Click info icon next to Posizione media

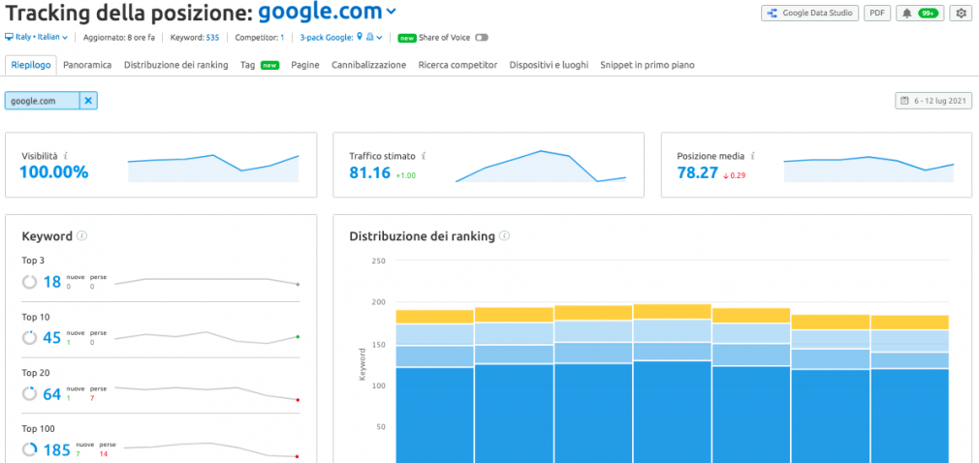pos(753,156)
